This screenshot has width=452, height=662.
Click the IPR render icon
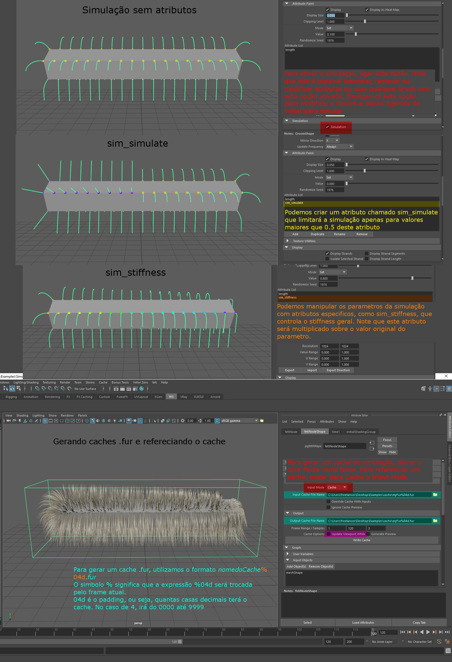point(129,388)
